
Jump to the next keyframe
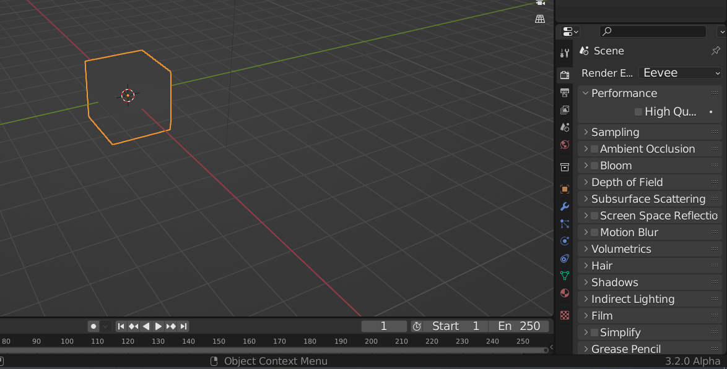coord(171,326)
